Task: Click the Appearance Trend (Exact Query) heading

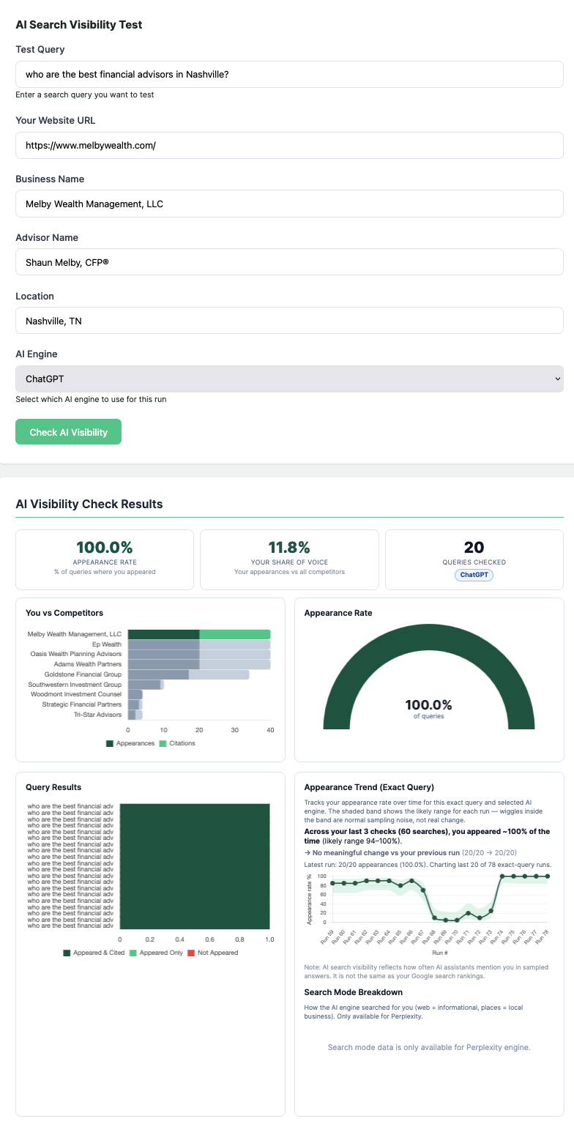Action: pos(369,787)
